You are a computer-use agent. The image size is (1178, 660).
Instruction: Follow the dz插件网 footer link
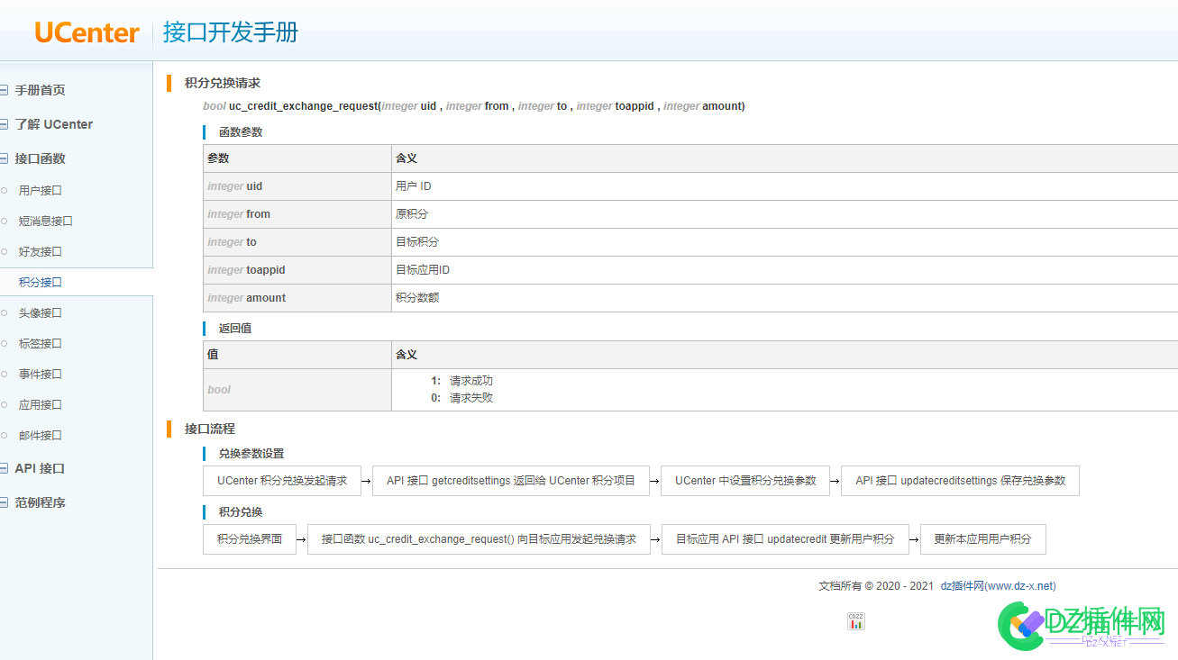point(998,585)
